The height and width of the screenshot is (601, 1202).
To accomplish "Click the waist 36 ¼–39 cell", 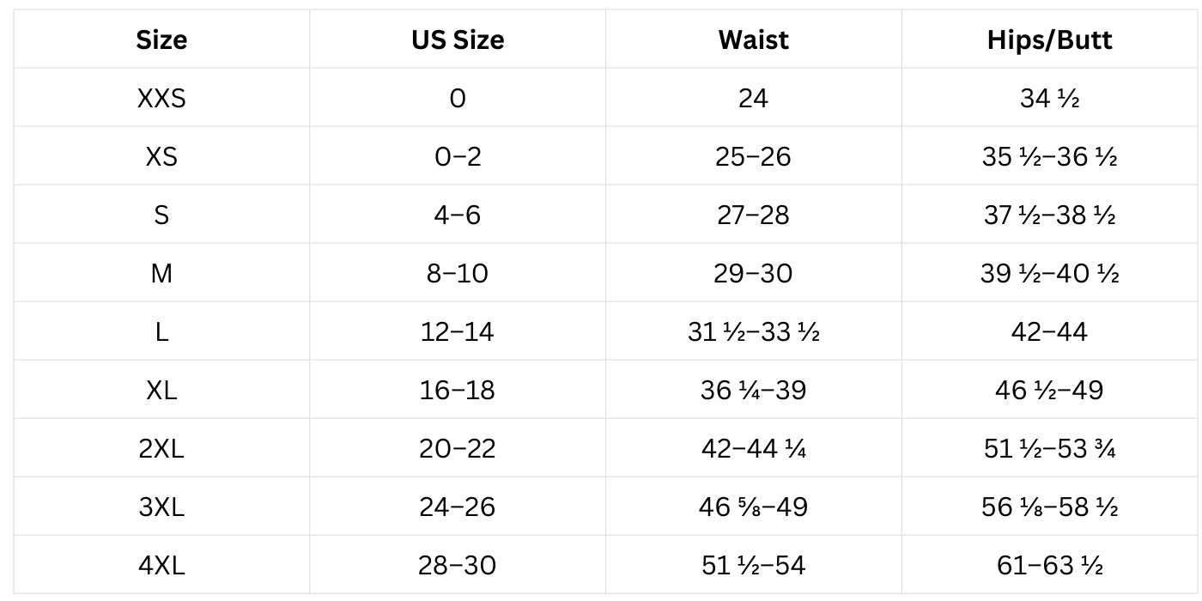I will point(754,390).
